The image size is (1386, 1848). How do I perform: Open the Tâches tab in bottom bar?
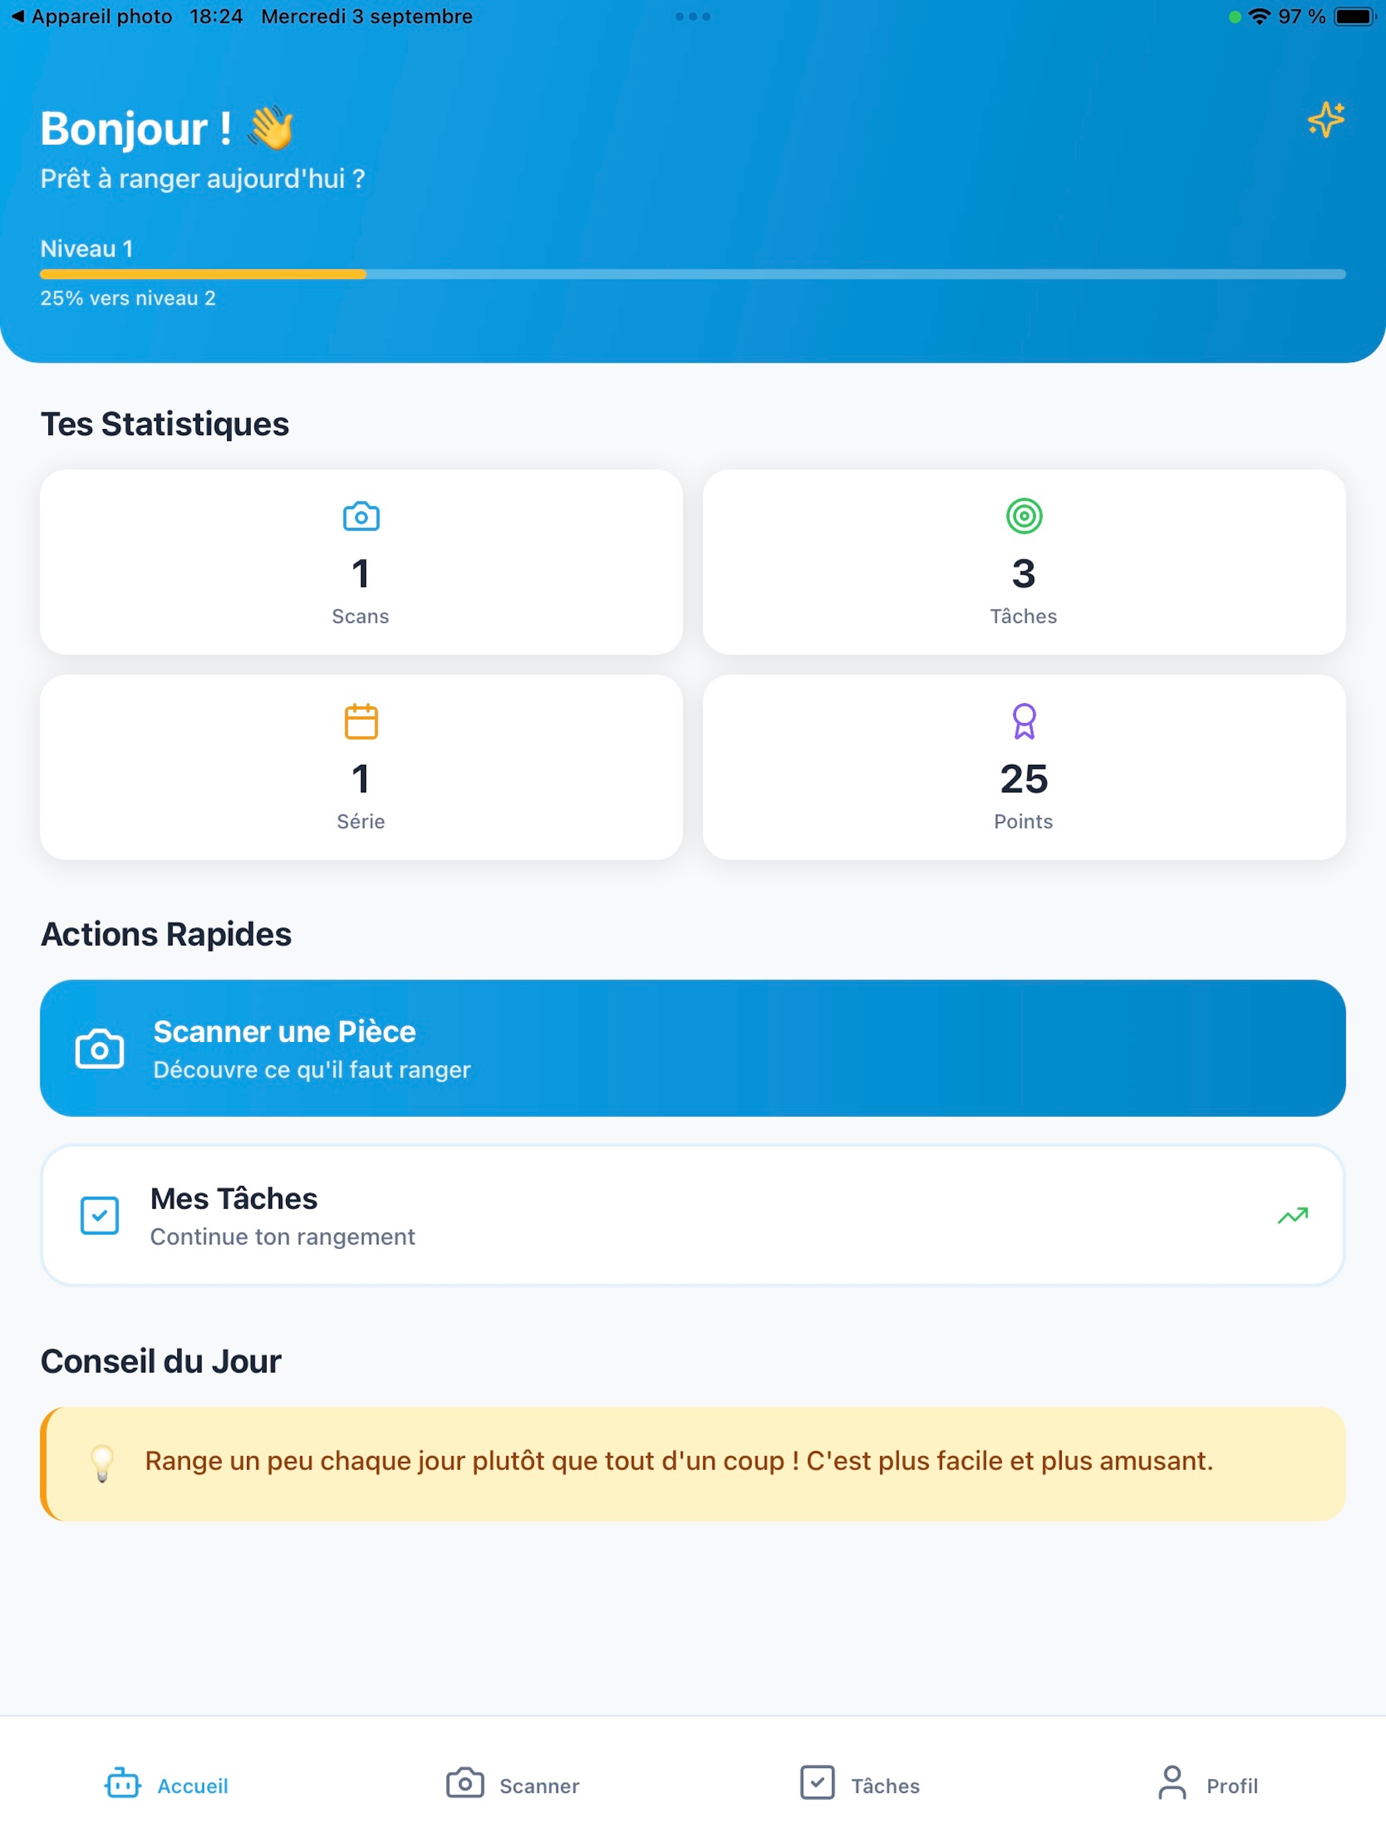(x=860, y=1784)
